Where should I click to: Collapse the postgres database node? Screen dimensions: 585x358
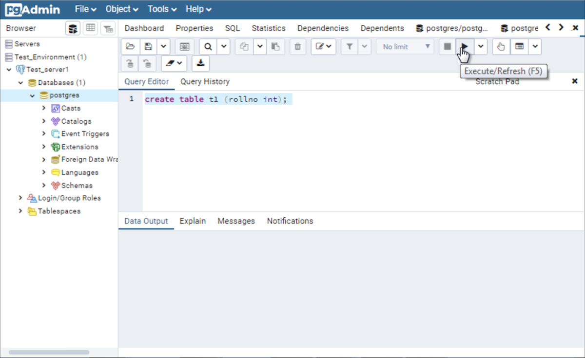pos(32,95)
